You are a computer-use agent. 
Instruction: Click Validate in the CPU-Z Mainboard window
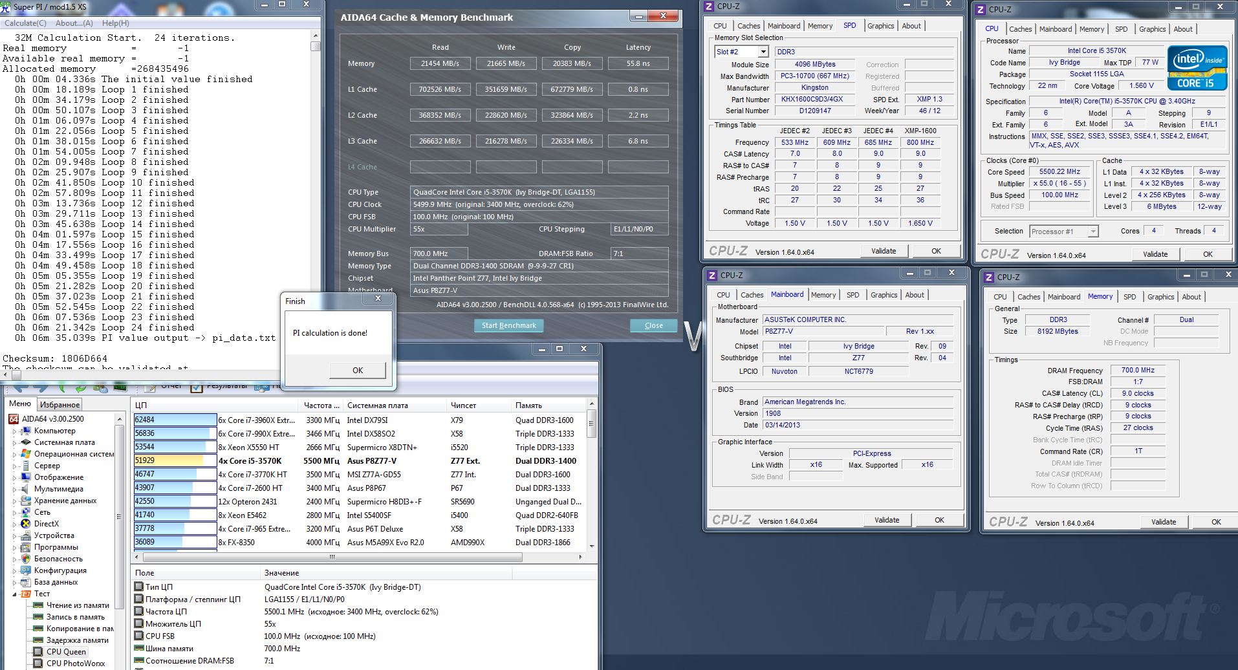pos(887,520)
